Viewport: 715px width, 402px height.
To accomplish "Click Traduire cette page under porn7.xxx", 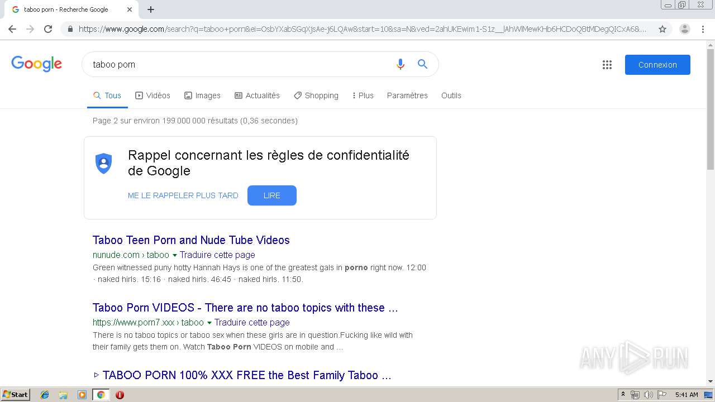I will tap(252, 322).
